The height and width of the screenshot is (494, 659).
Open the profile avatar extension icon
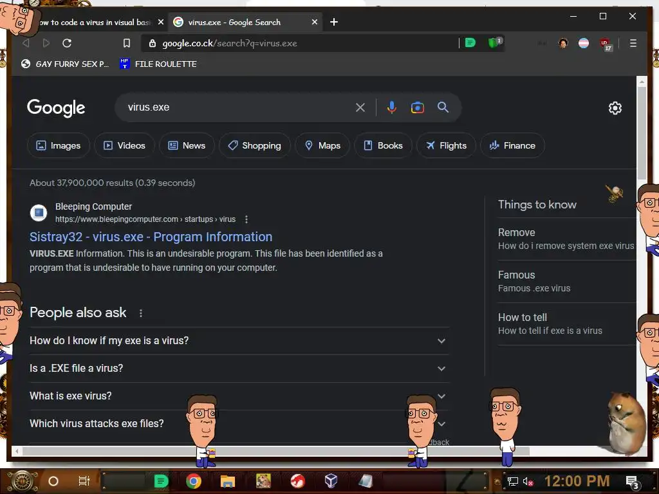click(x=563, y=43)
